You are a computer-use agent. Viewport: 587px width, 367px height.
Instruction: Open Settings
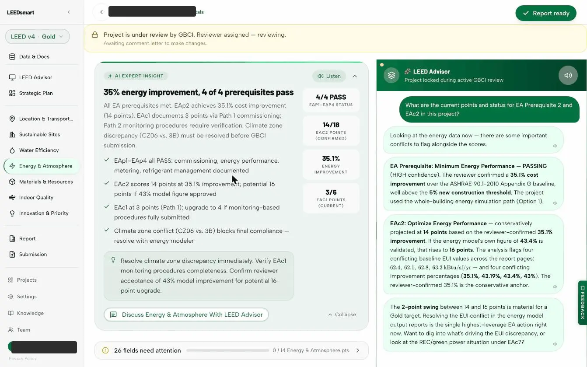tap(27, 297)
